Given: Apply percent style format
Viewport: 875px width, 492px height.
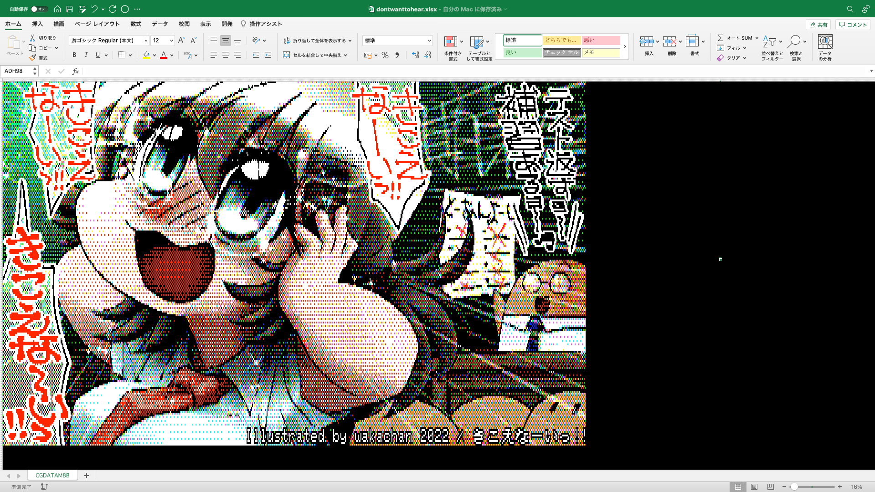Looking at the screenshot, I should click(x=385, y=55).
